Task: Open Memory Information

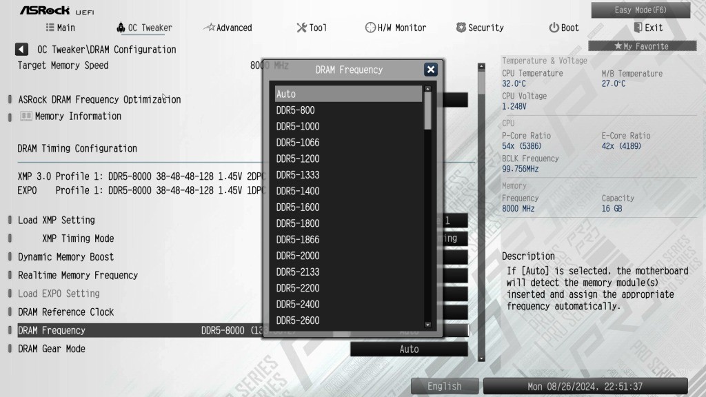Action: coord(78,116)
